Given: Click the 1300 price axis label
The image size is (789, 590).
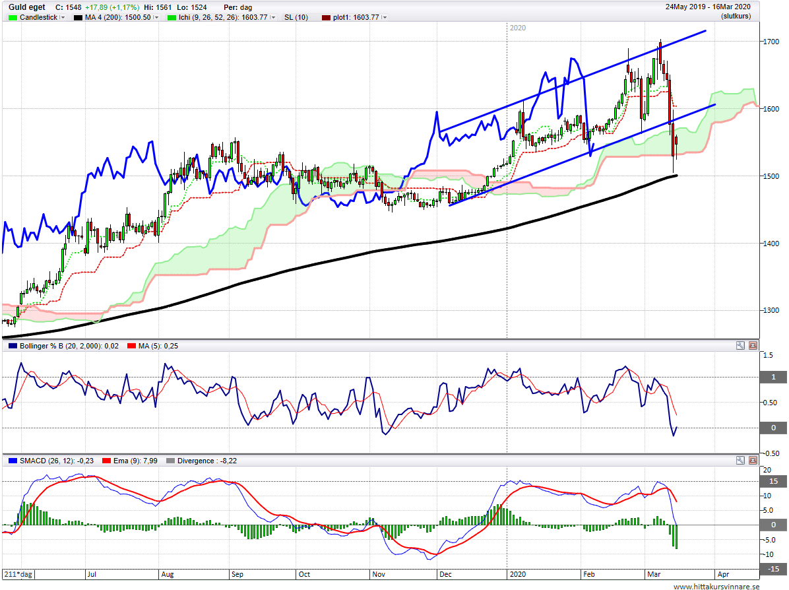Looking at the screenshot, I should coord(771,311).
